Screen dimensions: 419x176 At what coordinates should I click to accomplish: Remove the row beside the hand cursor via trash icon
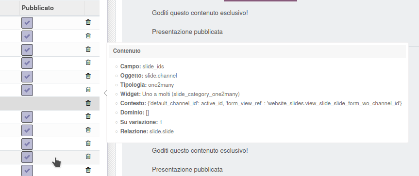point(88,156)
